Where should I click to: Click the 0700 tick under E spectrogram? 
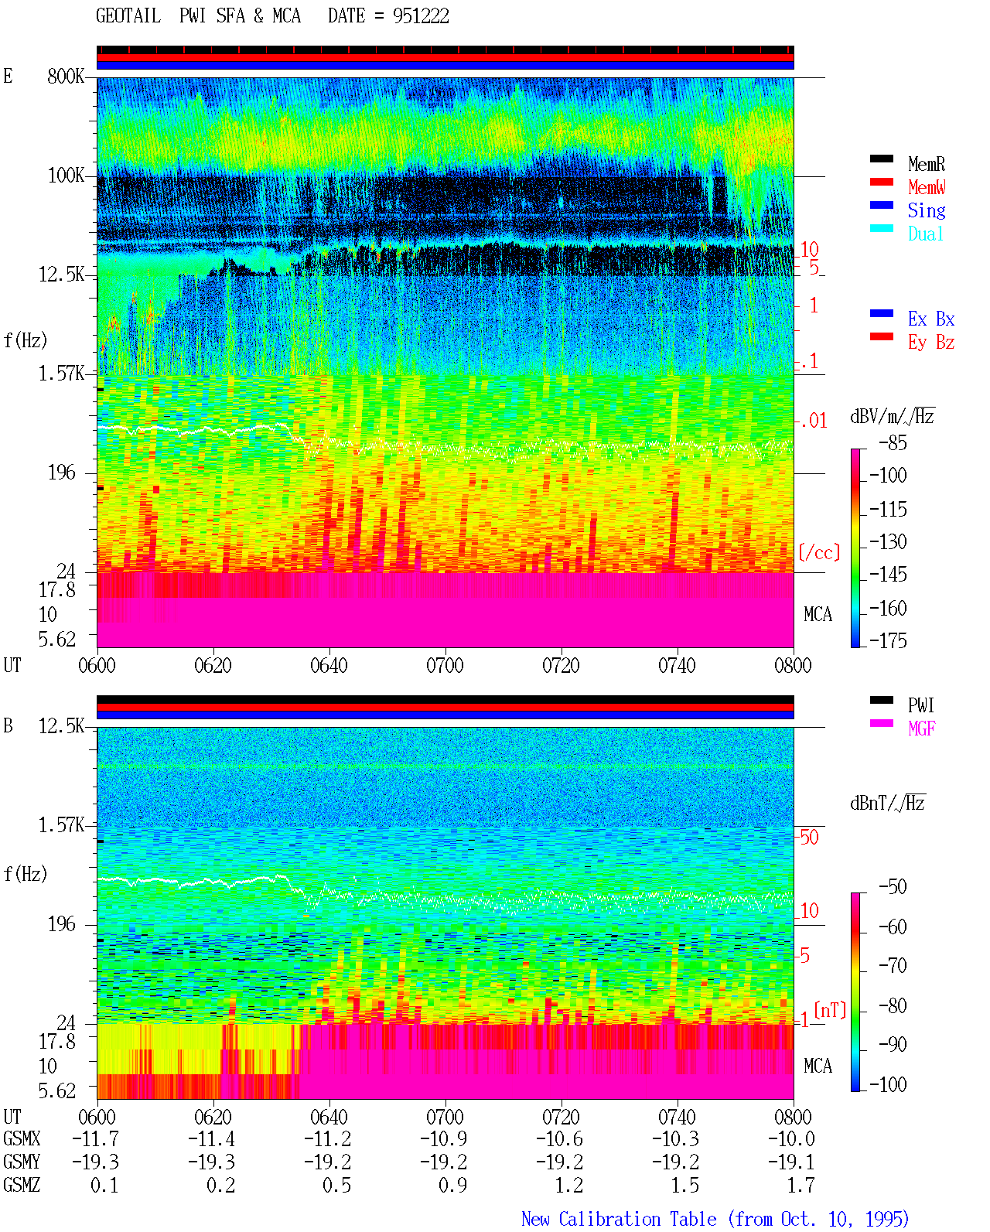point(445,665)
